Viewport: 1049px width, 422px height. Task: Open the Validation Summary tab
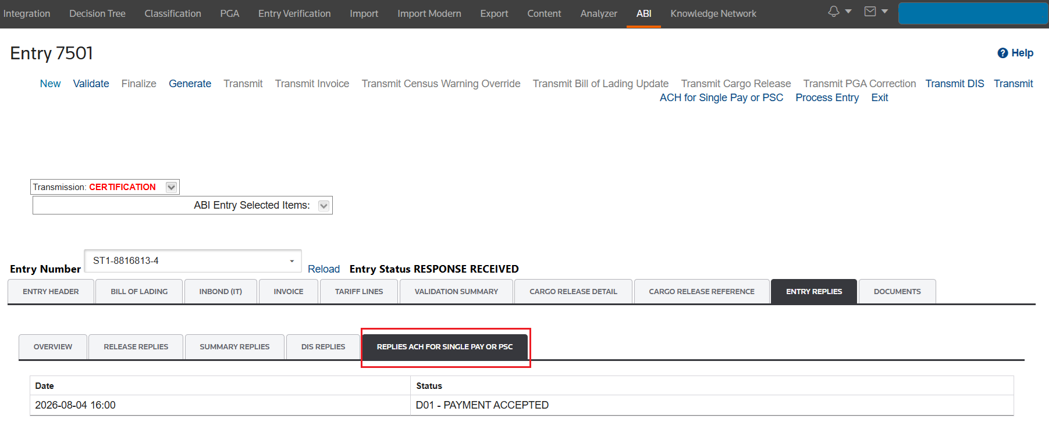456,291
